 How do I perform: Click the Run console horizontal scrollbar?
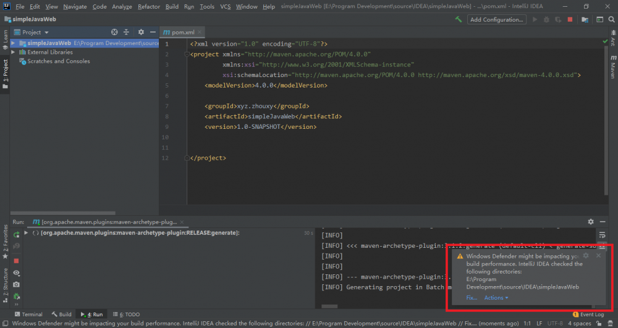click(x=329, y=306)
